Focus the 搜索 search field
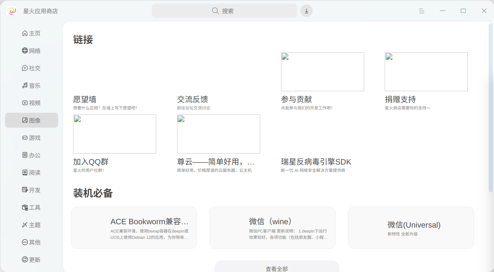 (x=225, y=11)
